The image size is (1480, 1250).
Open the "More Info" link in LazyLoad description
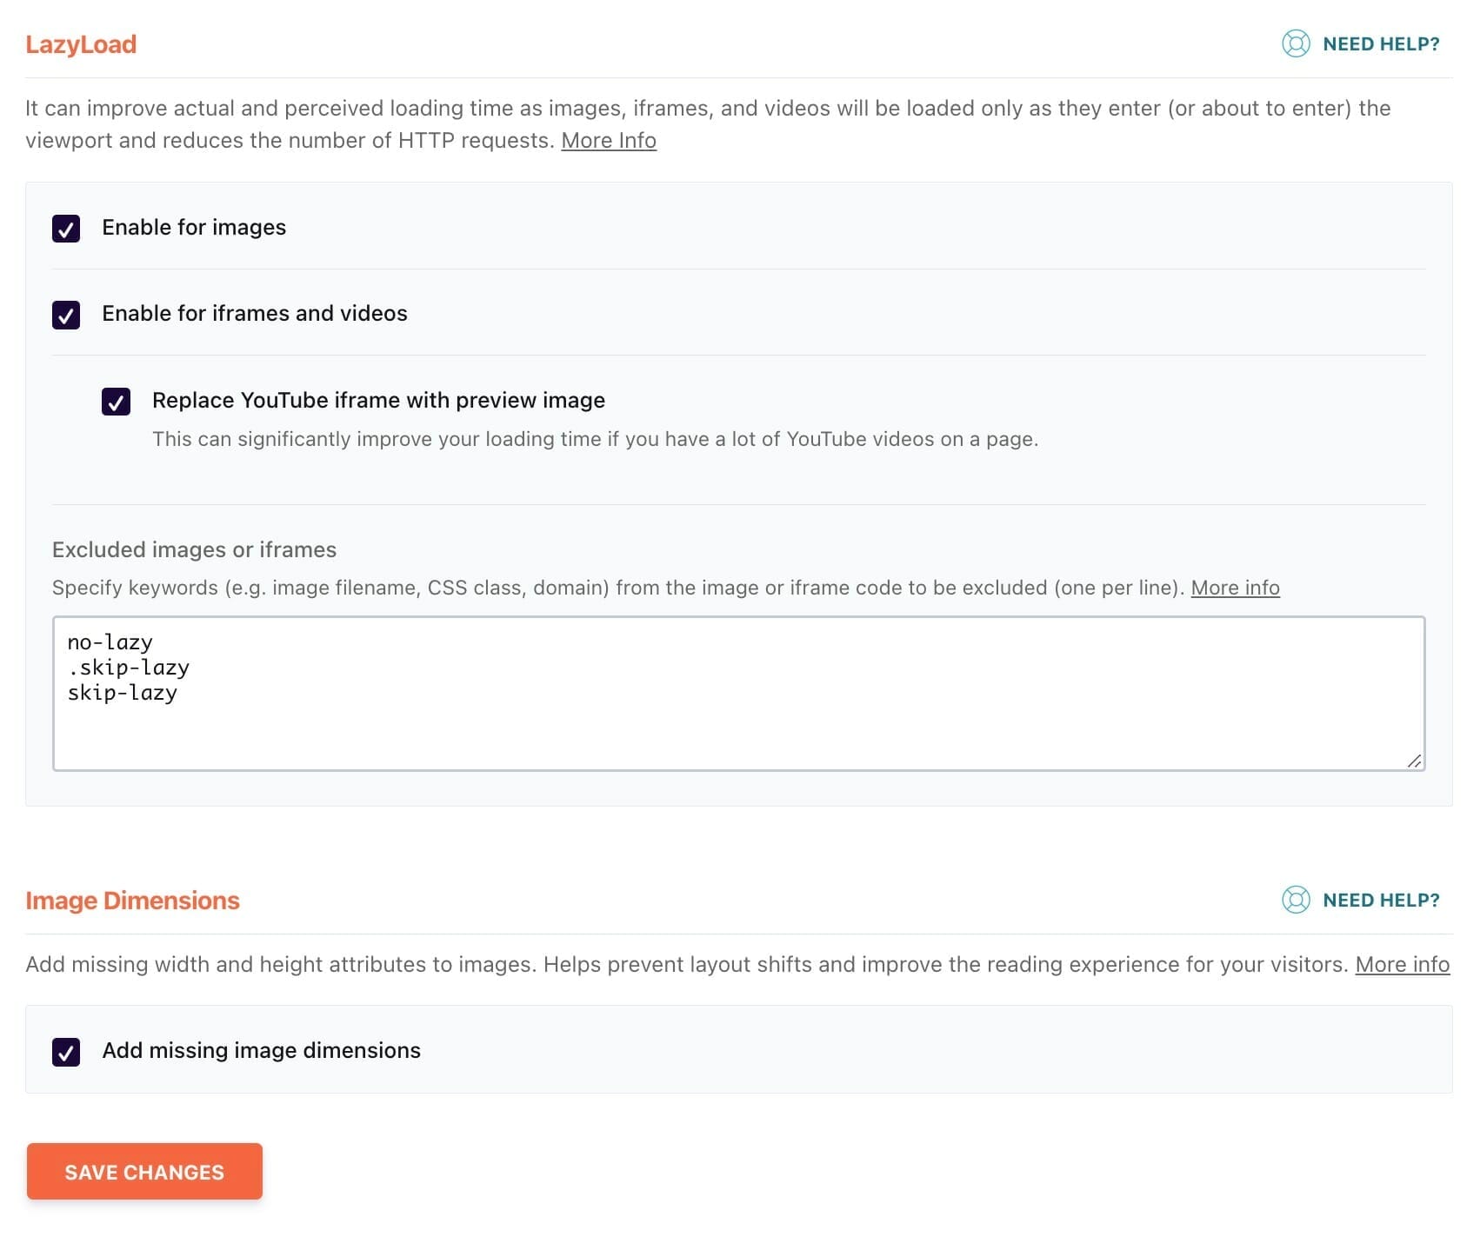tap(609, 140)
